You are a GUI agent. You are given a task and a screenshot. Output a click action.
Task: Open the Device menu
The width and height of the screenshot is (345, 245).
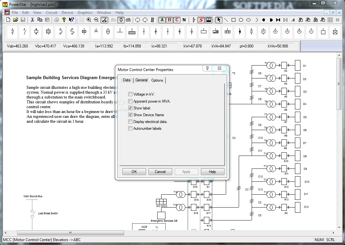67,13
